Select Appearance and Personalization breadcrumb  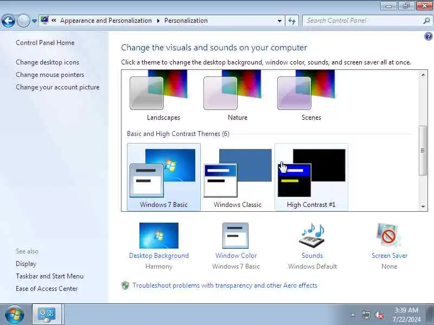[x=106, y=21]
